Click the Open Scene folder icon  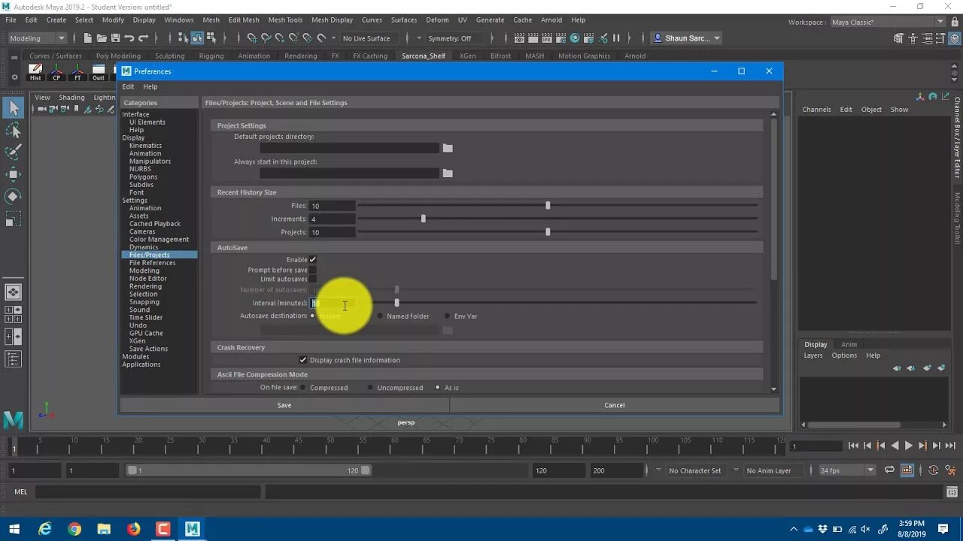pos(102,38)
